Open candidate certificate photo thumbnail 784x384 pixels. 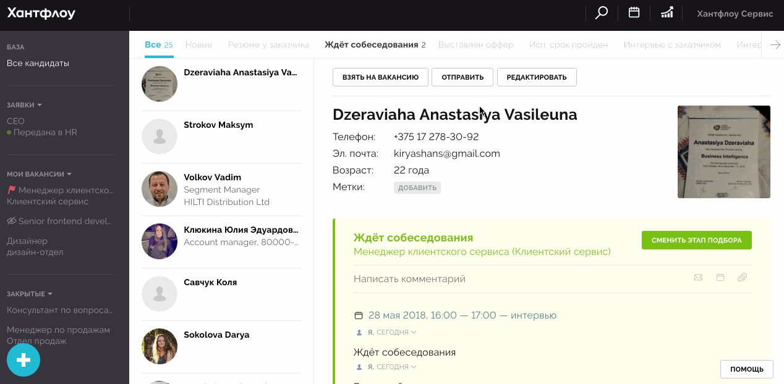click(x=723, y=152)
